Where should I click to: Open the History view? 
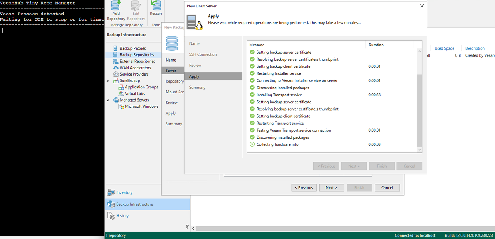[123, 215]
